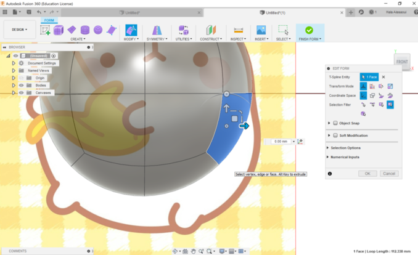Toggle visibility of the Origin folder
The image size is (418, 255).
click(22, 78)
